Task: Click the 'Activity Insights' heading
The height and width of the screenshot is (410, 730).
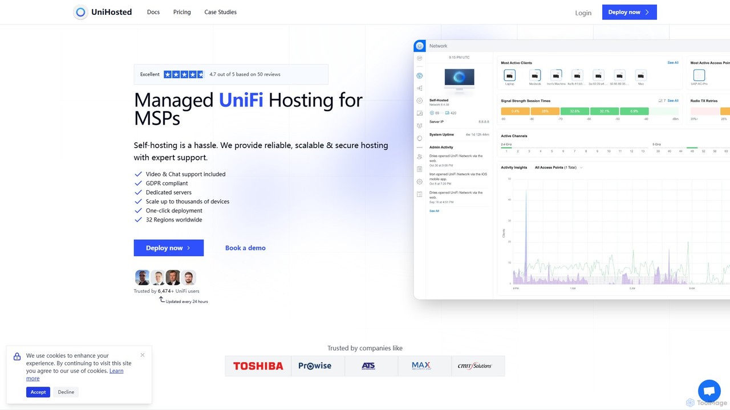Action: point(514,167)
